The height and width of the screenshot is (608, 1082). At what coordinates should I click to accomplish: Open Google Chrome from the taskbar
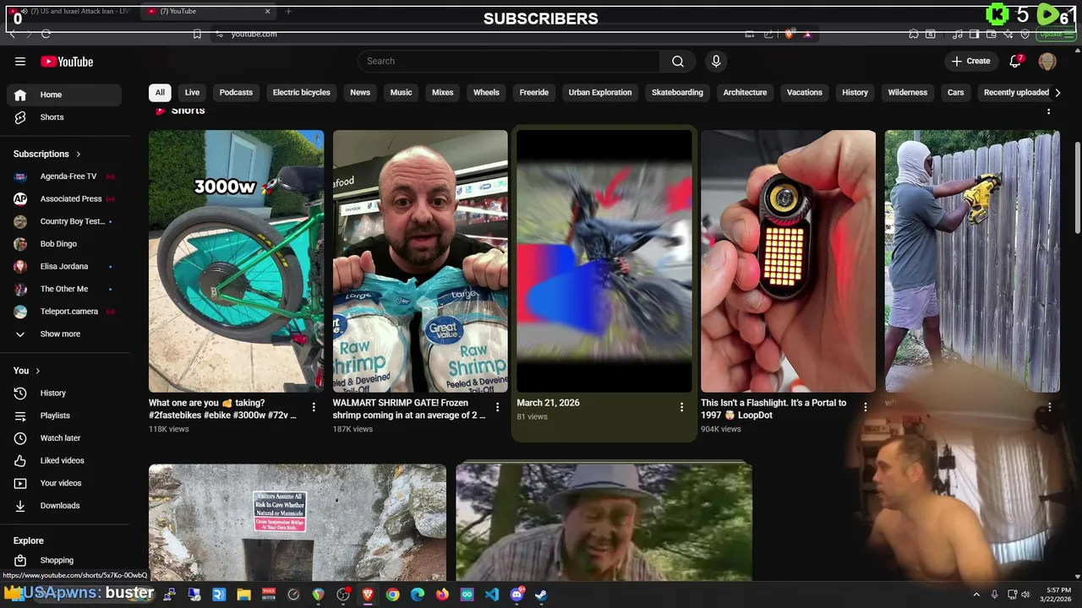(392, 594)
